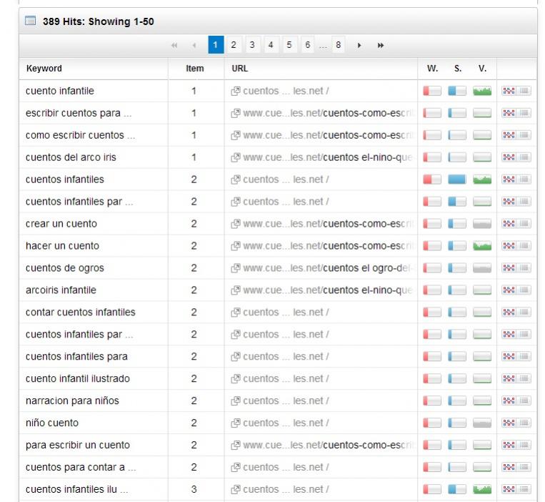Click list icon in 'cuentos infantiles' row
545x502 pixels.
(524, 179)
